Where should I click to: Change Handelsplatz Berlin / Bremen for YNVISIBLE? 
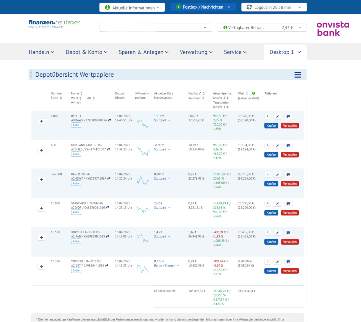pos(166,265)
